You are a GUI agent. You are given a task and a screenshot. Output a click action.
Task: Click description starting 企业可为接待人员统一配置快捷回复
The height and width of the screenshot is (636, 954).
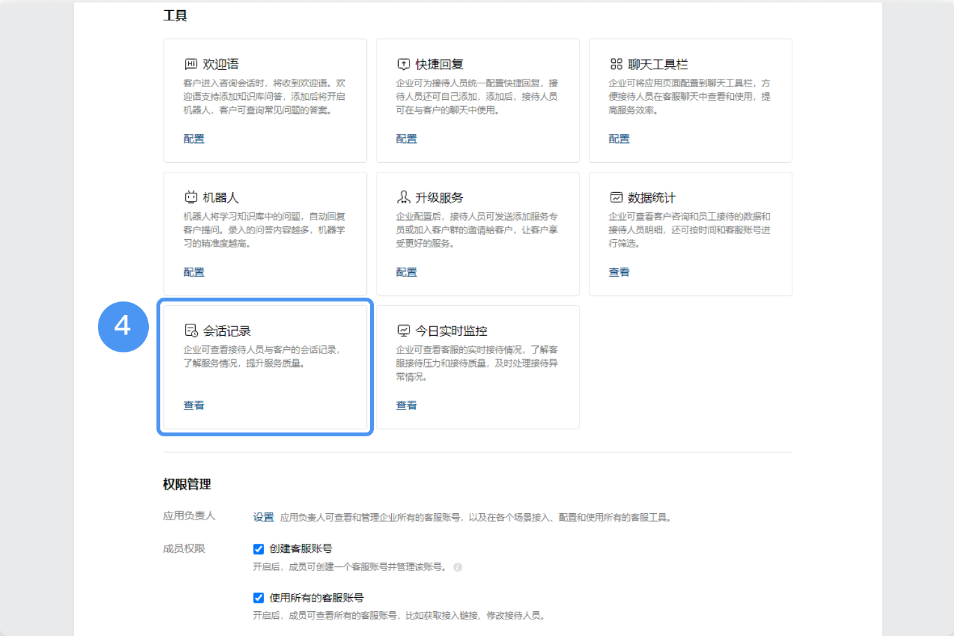(477, 97)
